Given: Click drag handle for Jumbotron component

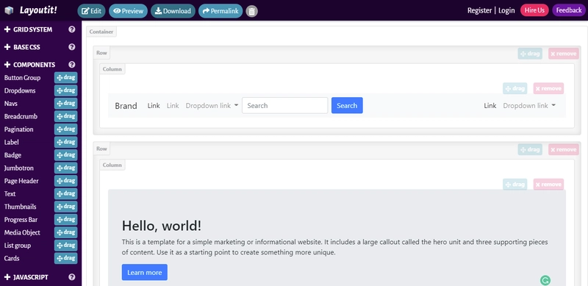Looking at the screenshot, I should click(x=66, y=168).
